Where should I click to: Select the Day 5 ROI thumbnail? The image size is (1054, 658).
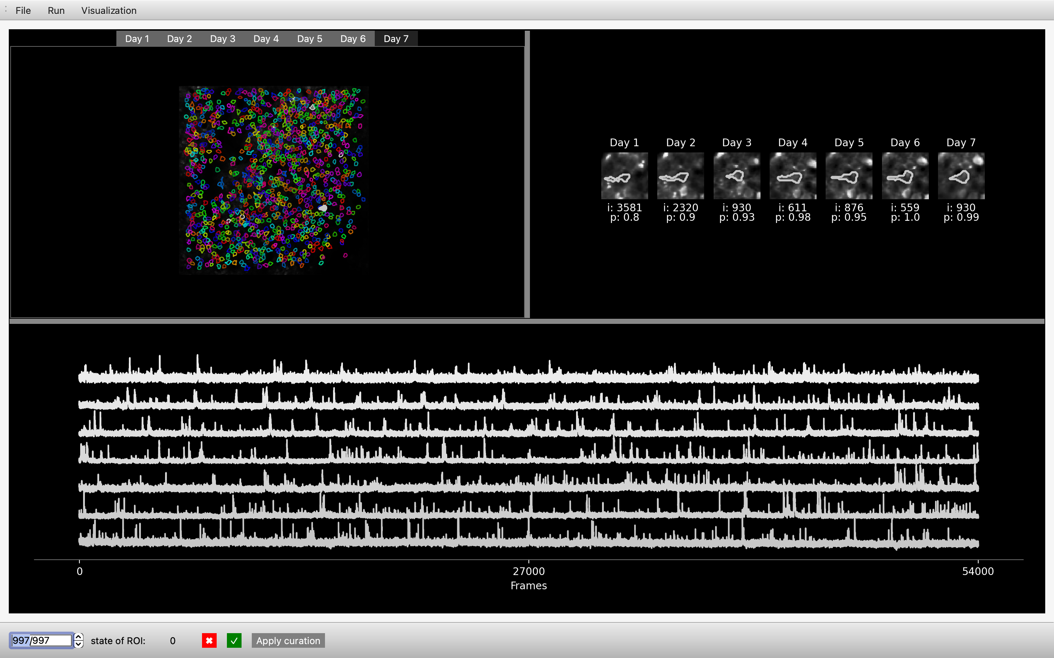click(849, 176)
